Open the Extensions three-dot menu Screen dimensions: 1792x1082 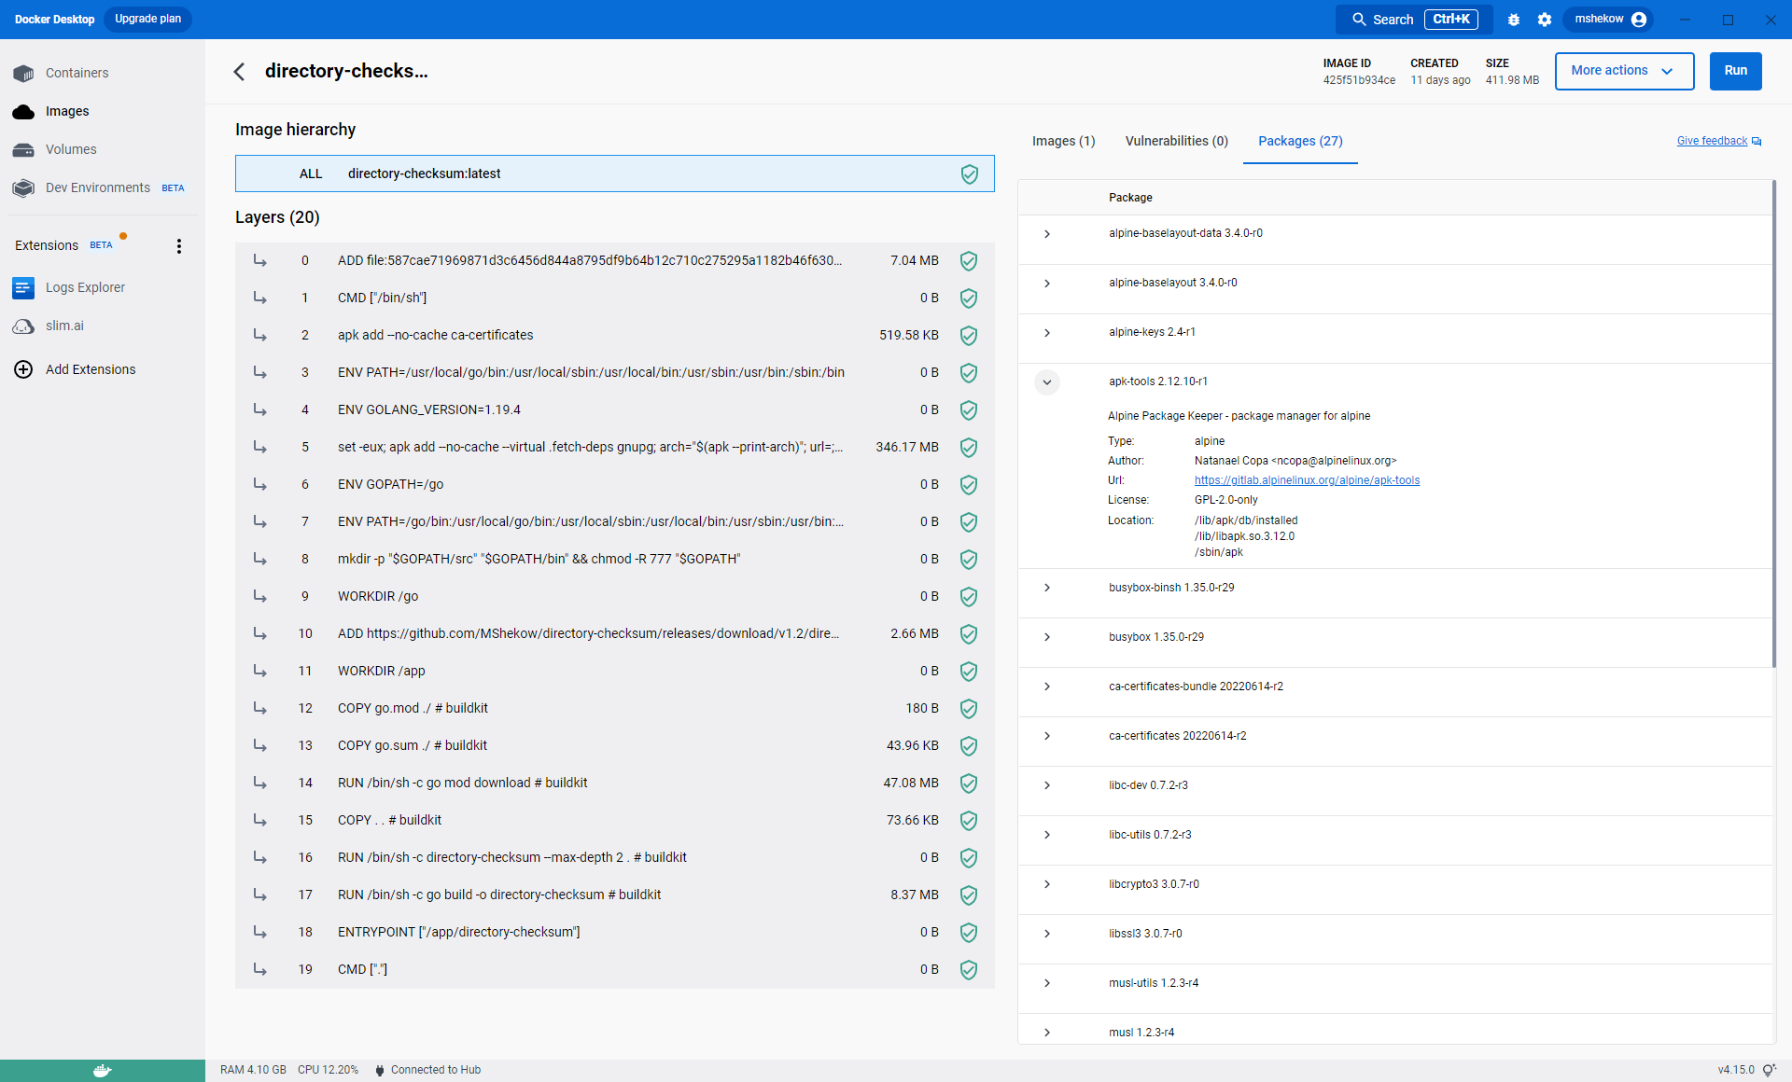coord(179,245)
